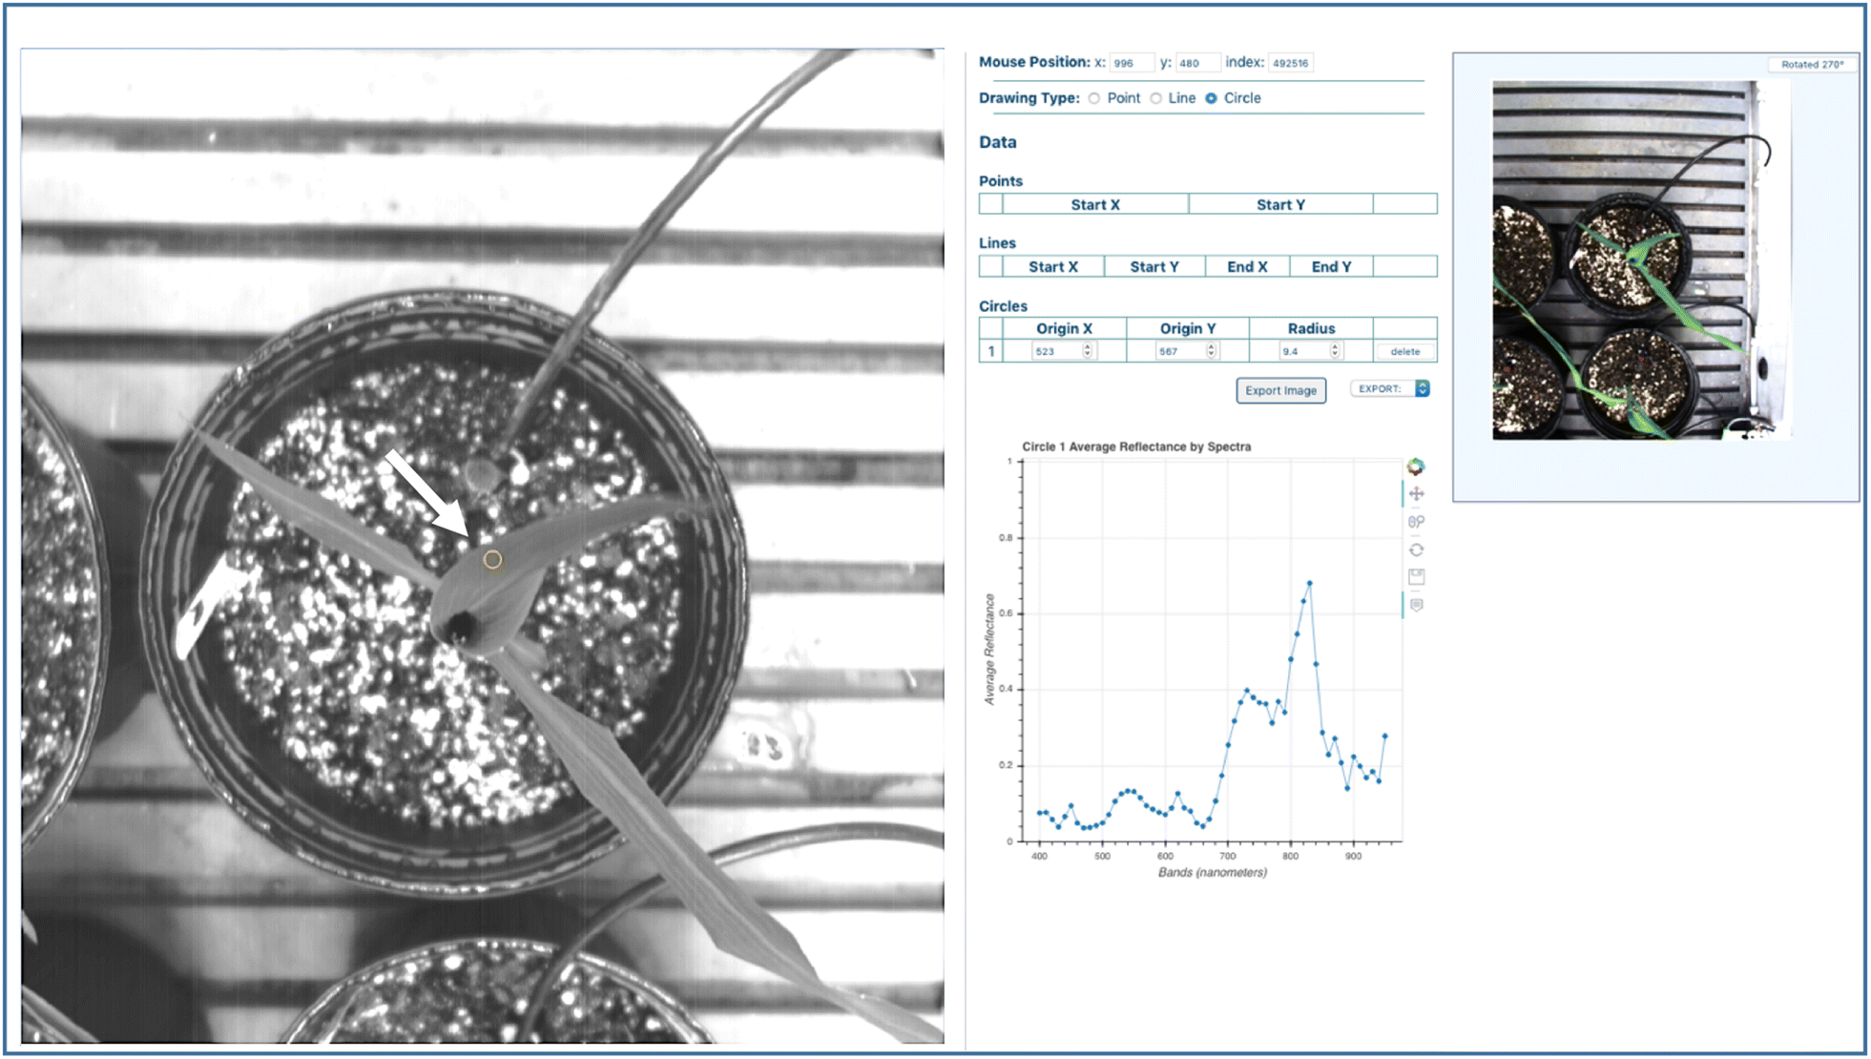This screenshot has height=1059, width=1871.
Task: Click the Export Image button
Action: (1280, 390)
